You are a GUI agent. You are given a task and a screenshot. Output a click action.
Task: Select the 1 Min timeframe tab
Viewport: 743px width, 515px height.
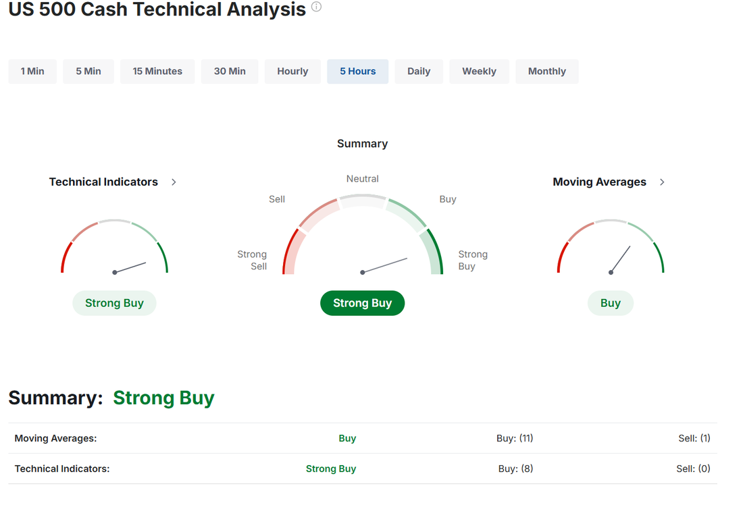pyautogui.click(x=32, y=72)
